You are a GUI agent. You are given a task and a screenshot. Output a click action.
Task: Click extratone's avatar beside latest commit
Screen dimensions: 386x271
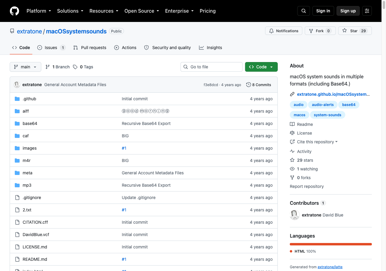click(17, 85)
